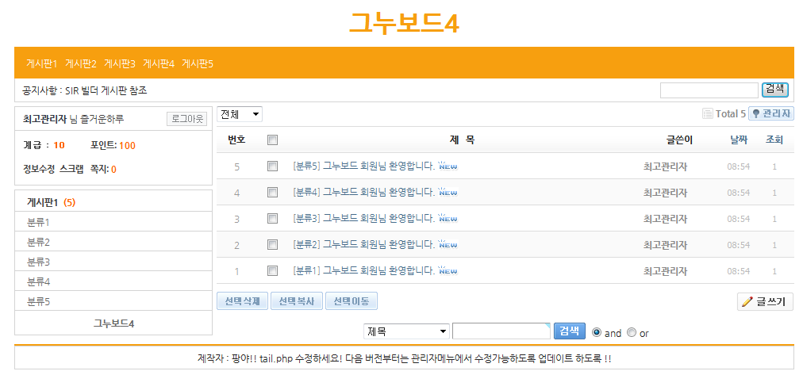The width and height of the screenshot is (803, 375).
Task: Check the box for post number 1
Action: tap(272, 270)
